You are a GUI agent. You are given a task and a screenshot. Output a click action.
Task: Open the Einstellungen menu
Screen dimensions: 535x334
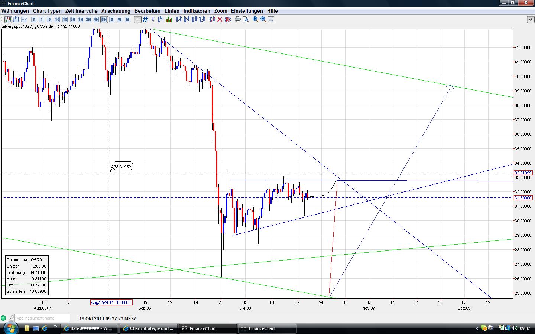(247, 11)
